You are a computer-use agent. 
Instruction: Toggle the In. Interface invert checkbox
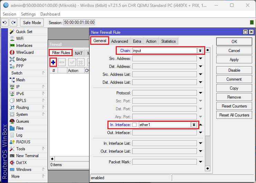click(134, 125)
